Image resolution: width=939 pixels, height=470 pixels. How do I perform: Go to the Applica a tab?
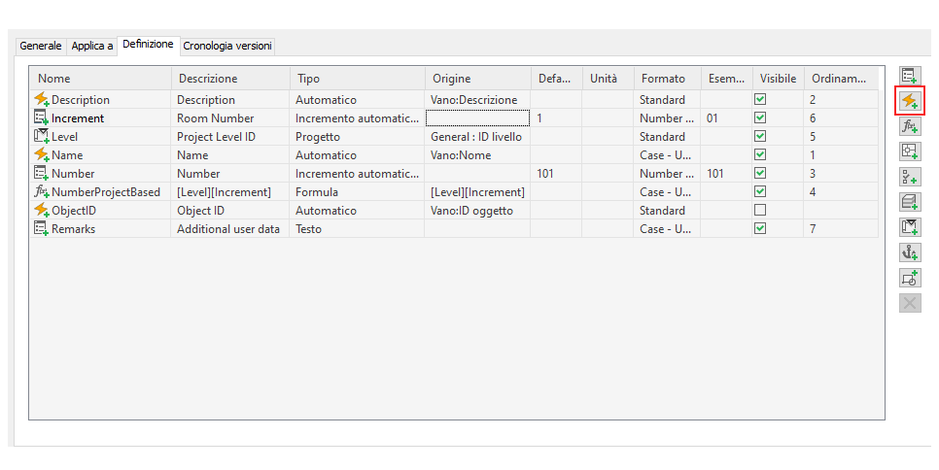click(x=92, y=46)
